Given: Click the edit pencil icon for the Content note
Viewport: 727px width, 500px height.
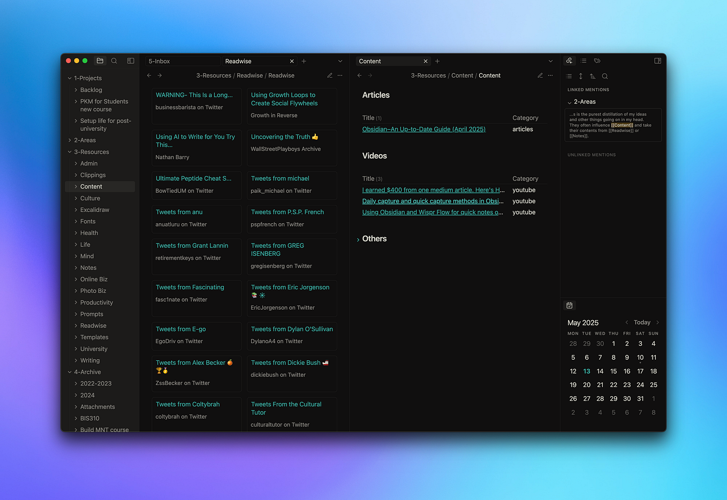Looking at the screenshot, I should pyautogui.click(x=540, y=75).
